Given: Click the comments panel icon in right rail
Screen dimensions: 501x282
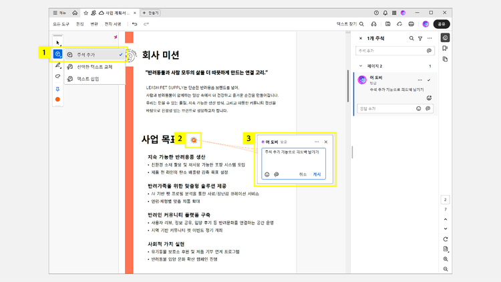Looking at the screenshot, I should coord(446,37).
